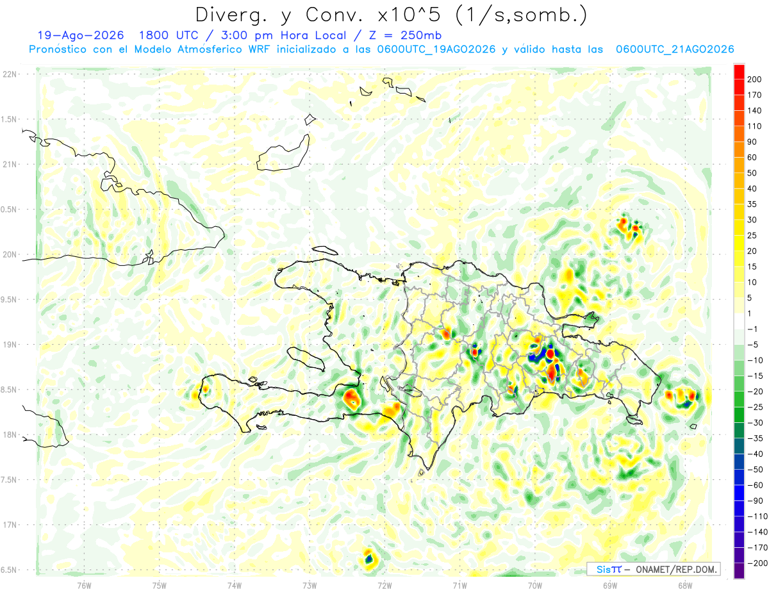Click the "71W" longitude label

pyautogui.click(x=459, y=584)
